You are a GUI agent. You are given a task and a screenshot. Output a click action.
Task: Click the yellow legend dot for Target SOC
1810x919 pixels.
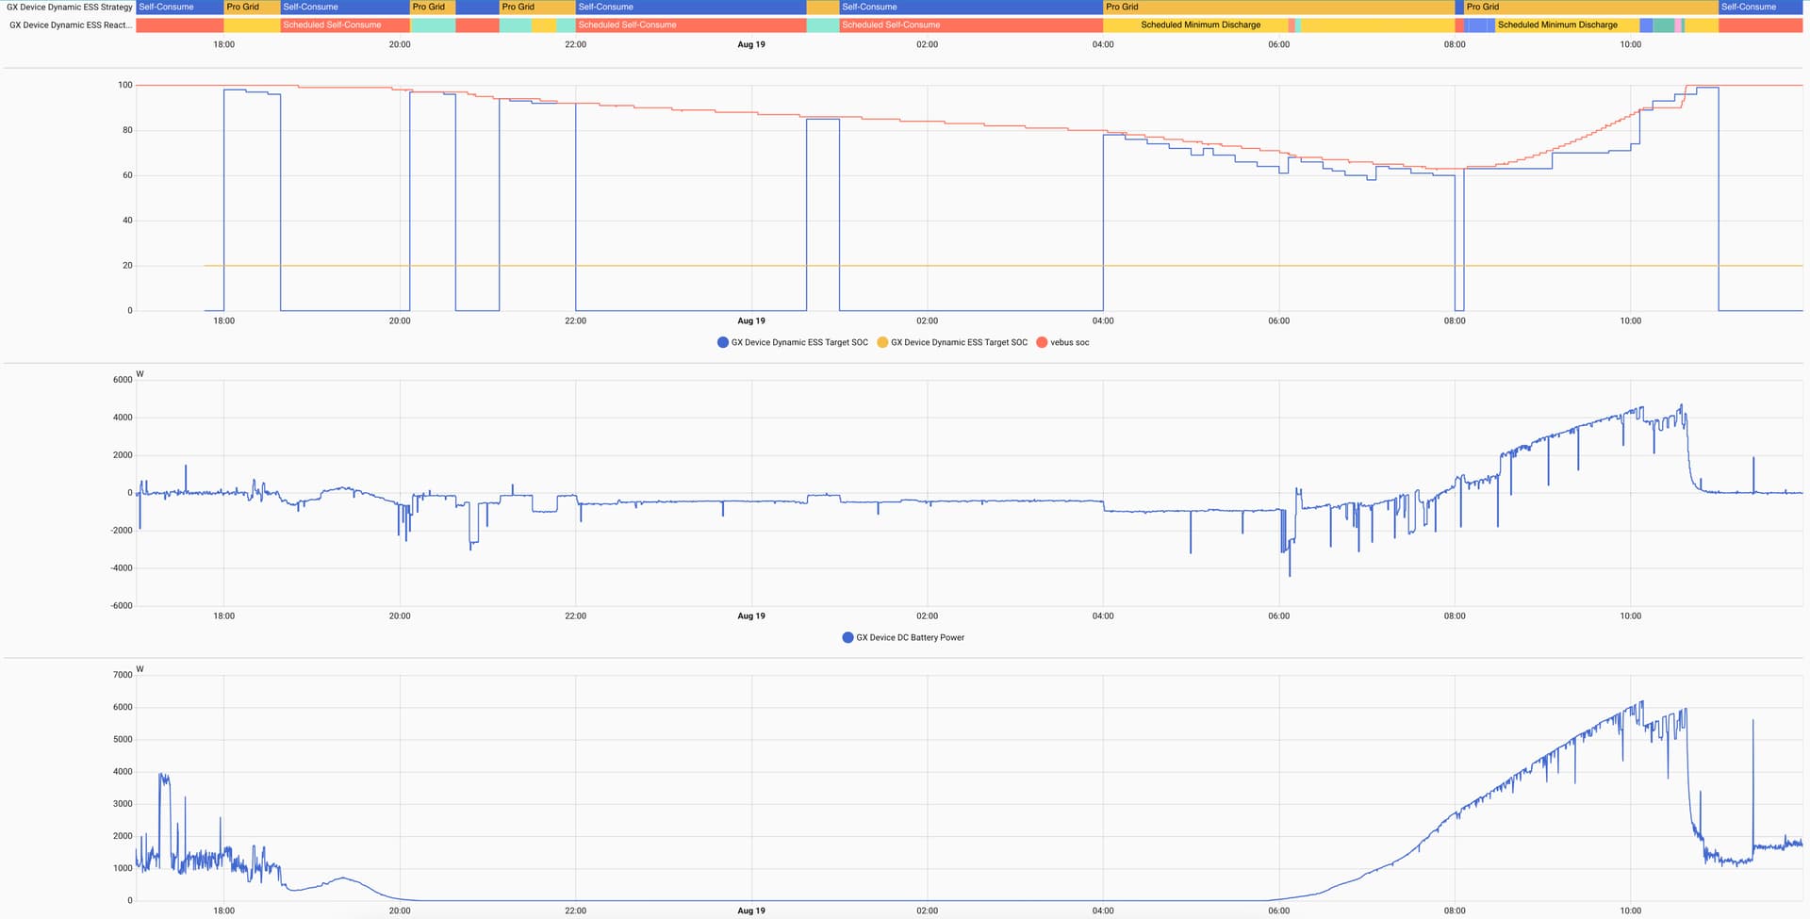tap(882, 342)
